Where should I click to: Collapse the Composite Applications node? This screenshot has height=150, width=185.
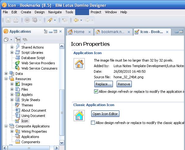point(6,126)
